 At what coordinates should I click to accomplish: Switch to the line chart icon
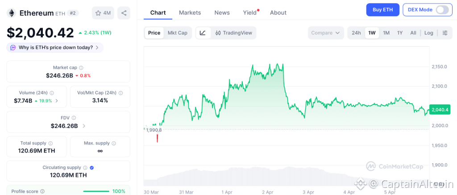tap(203, 33)
